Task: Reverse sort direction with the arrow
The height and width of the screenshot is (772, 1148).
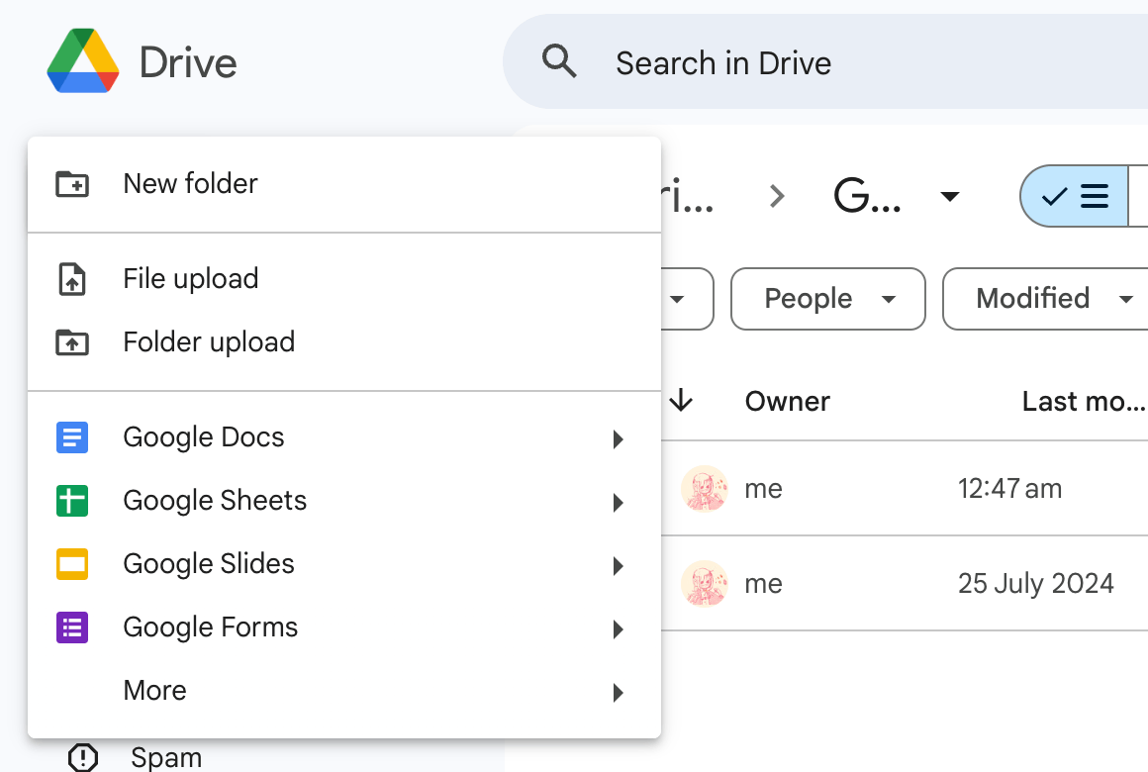Action: (x=681, y=401)
